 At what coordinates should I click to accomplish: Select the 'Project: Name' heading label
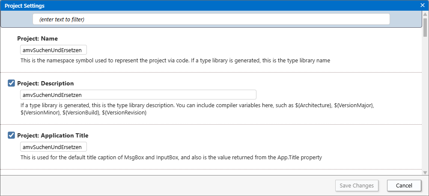(37, 38)
